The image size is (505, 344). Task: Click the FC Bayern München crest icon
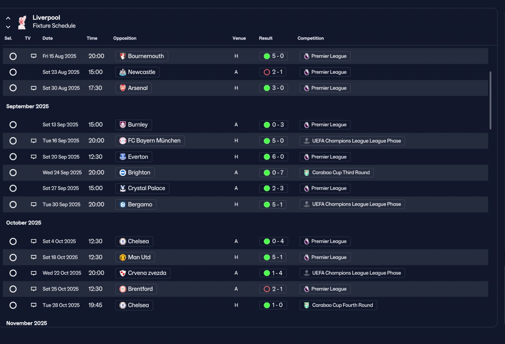tap(123, 141)
